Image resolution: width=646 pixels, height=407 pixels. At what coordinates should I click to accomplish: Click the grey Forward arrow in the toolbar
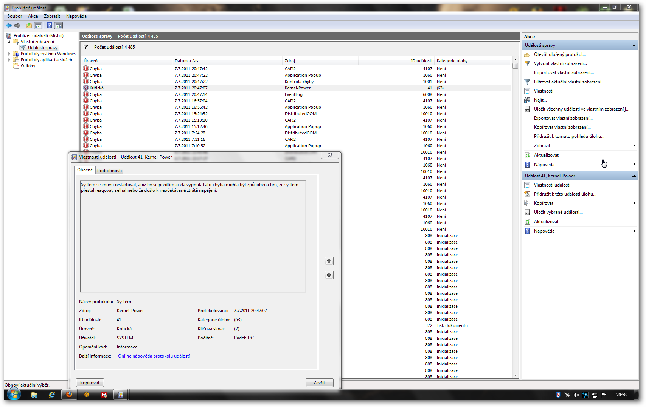[x=17, y=25]
